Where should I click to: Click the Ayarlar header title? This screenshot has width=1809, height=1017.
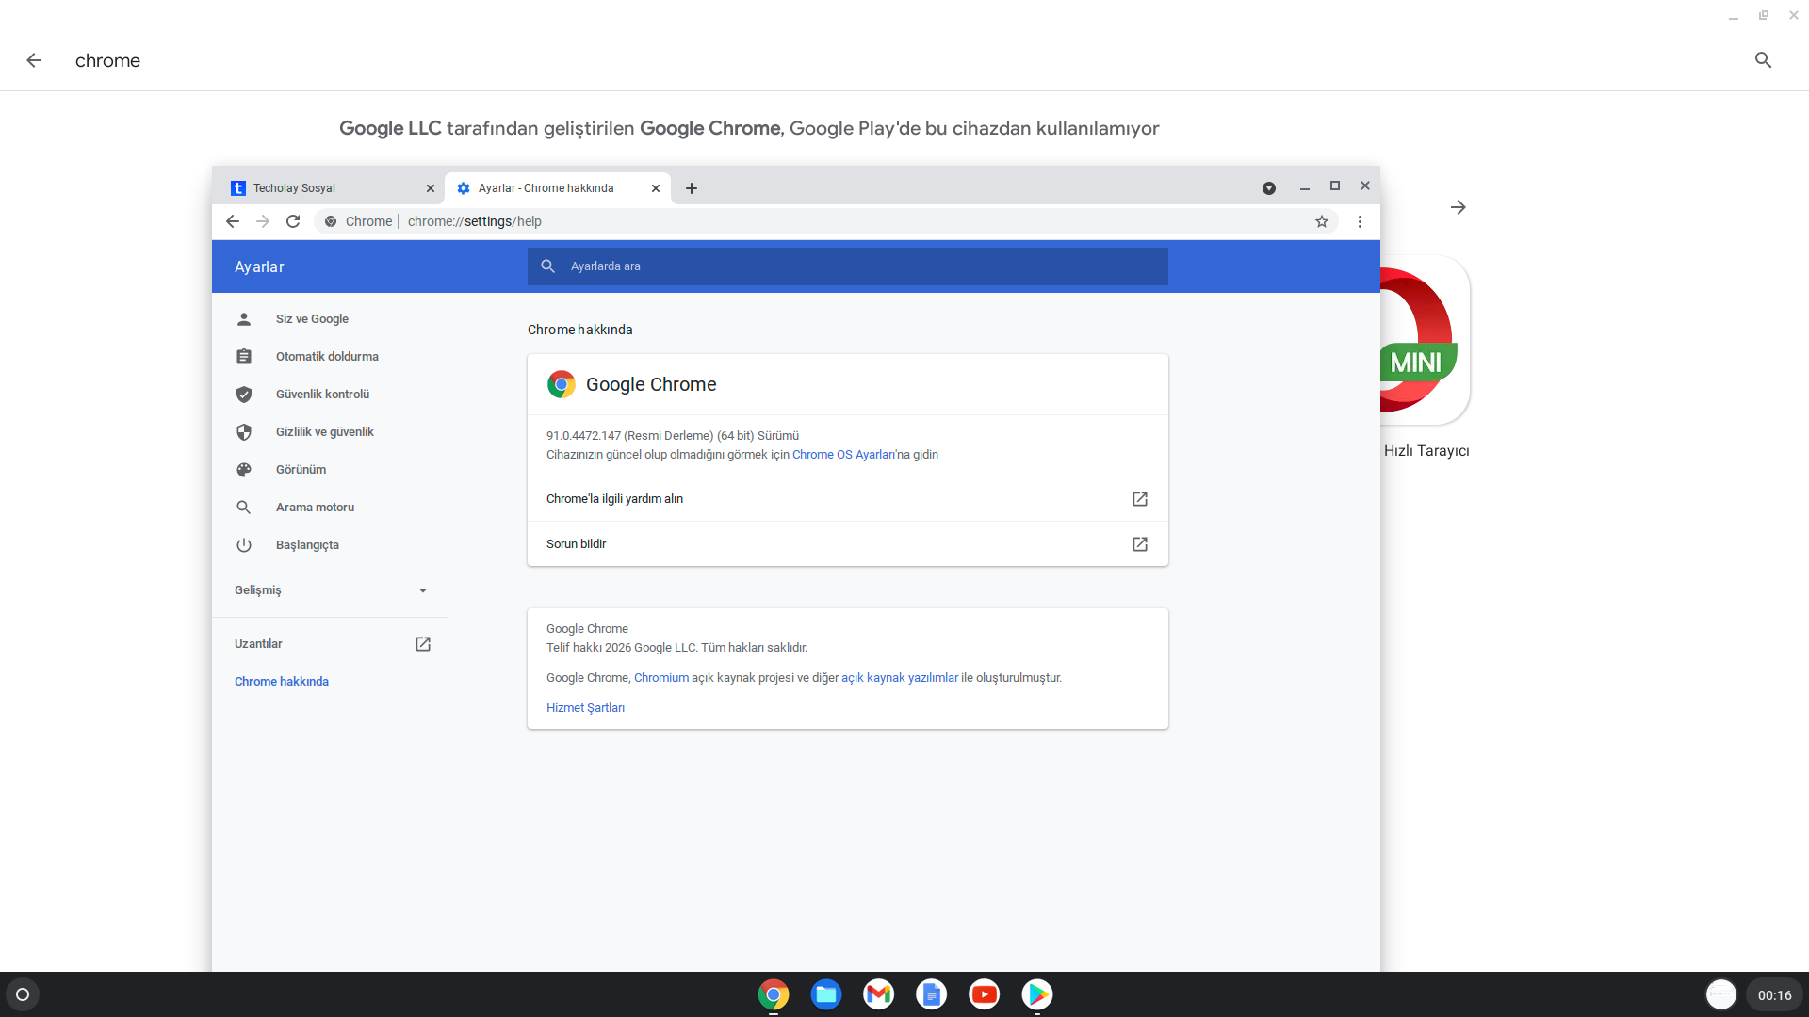[259, 267]
